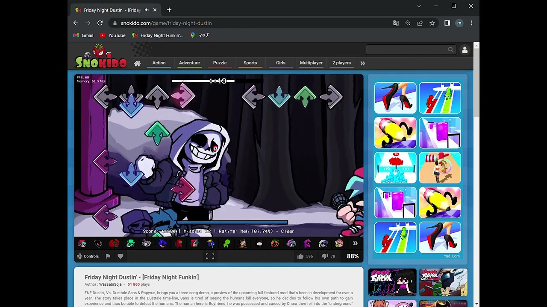Open the running girl with hoops ad
The height and width of the screenshot is (307, 547).
click(440, 168)
